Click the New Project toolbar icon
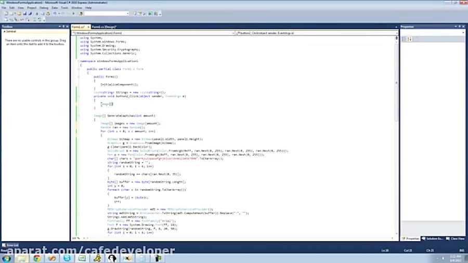Viewport: 468px width, 263px height. (x=6, y=14)
